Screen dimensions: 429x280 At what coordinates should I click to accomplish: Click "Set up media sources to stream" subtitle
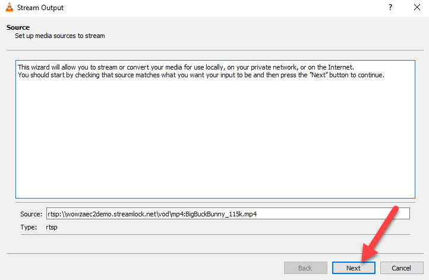pos(60,36)
